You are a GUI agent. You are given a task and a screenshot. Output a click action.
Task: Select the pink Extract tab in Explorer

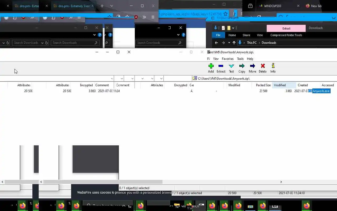tap(286, 28)
